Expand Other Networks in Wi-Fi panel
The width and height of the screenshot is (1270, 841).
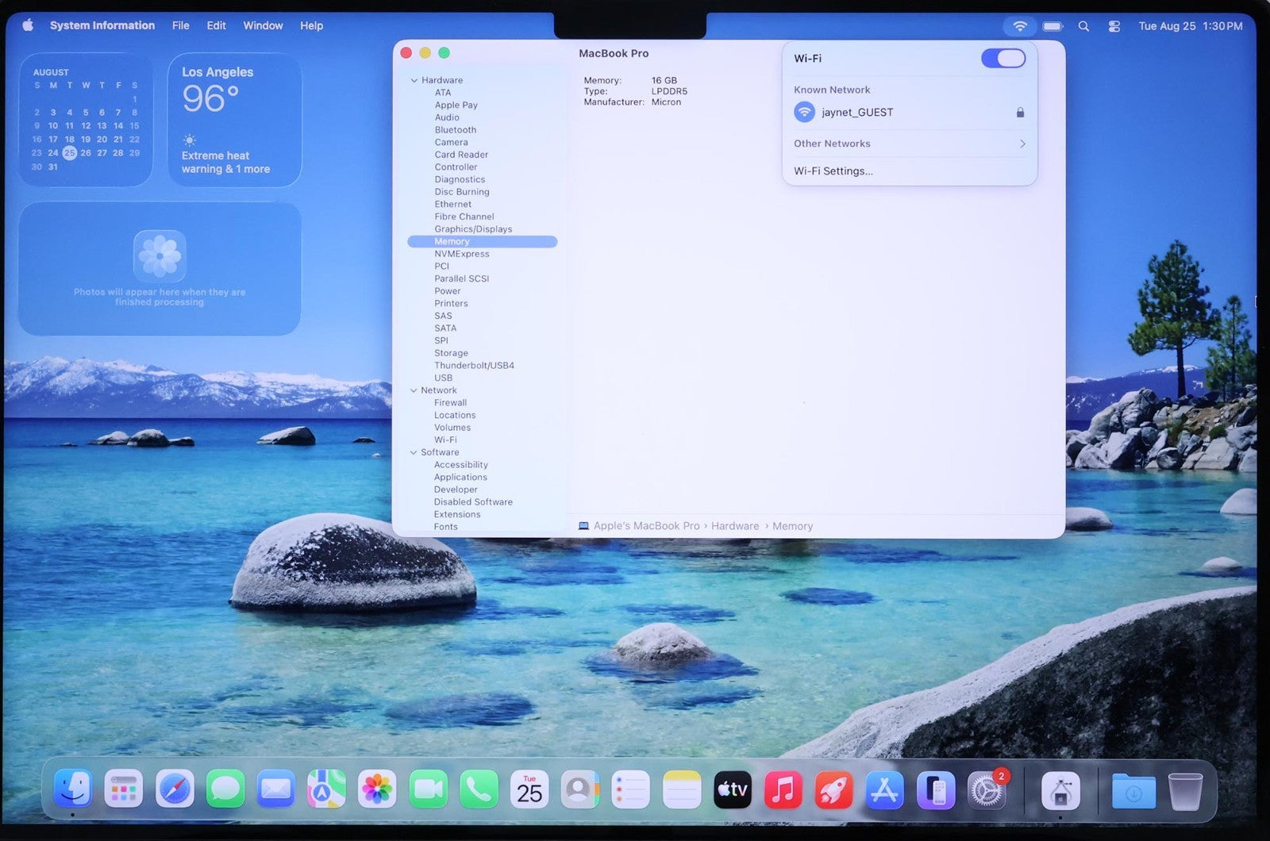(x=910, y=144)
